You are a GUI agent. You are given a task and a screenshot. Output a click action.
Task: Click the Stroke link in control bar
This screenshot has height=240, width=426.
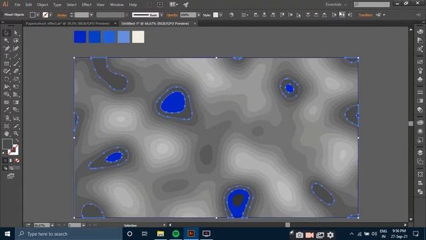pyautogui.click(x=62, y=15)
